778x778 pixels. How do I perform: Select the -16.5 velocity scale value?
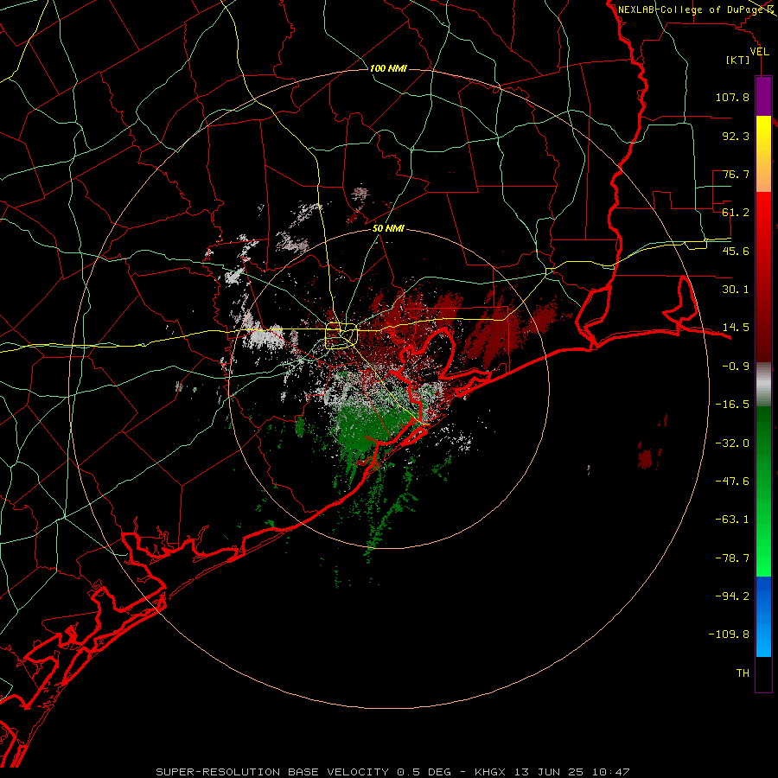(x=732, y=405)
